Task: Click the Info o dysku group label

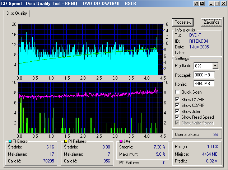Action: tap(186, 30)
